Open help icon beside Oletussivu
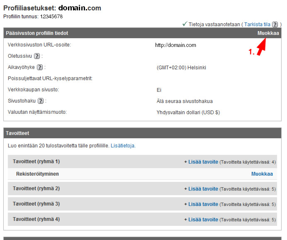 pyautogui.click(x=37, y=56)
